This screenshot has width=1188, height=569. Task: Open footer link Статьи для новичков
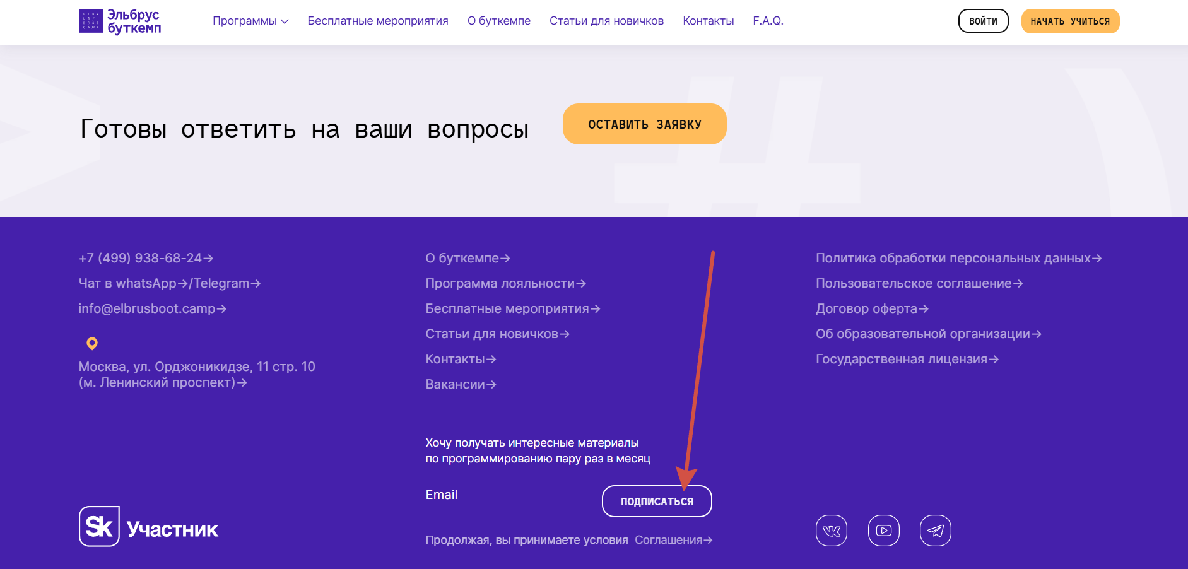pyautogui.click(x=497, y=334)
